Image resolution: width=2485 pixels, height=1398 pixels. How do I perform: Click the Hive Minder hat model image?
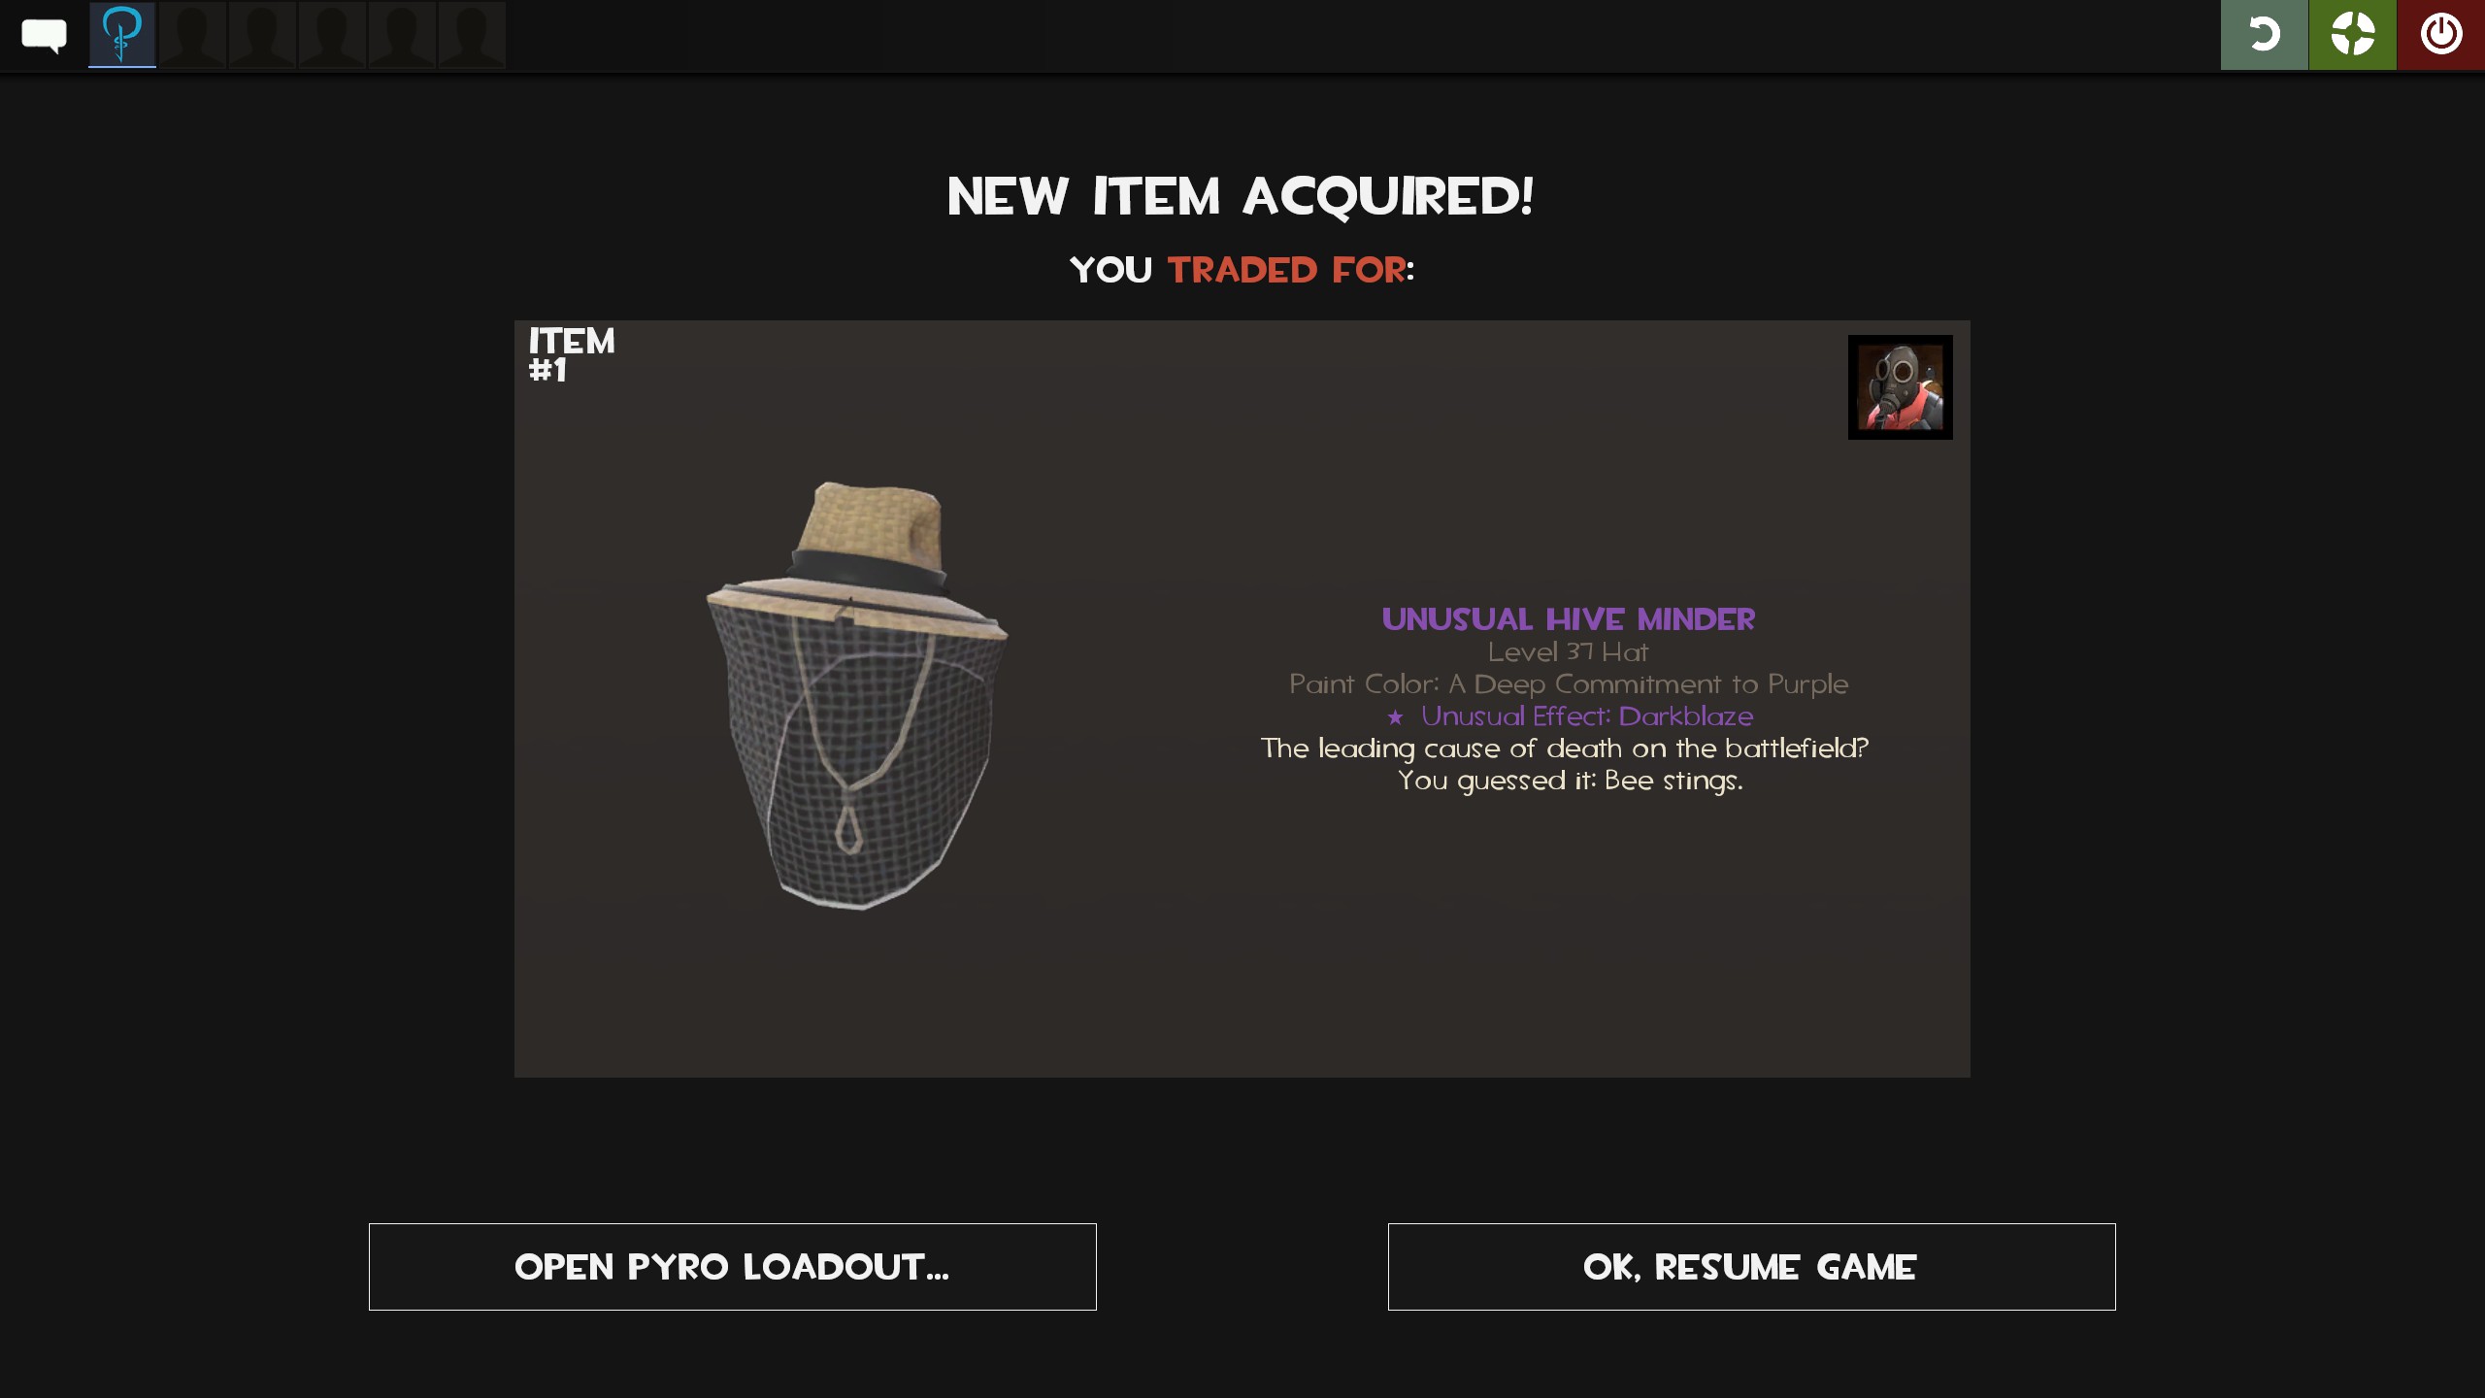tap(857, 695)
